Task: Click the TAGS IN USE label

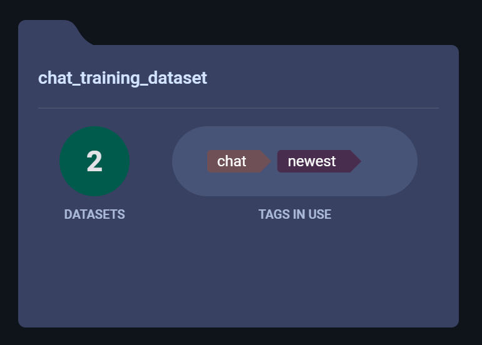Action: tap(295, 214)
